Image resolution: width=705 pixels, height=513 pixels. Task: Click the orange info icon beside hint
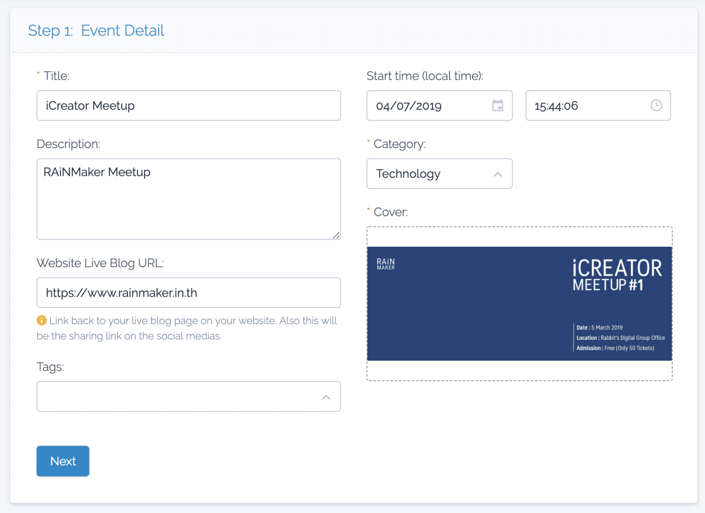pos(41,320)
